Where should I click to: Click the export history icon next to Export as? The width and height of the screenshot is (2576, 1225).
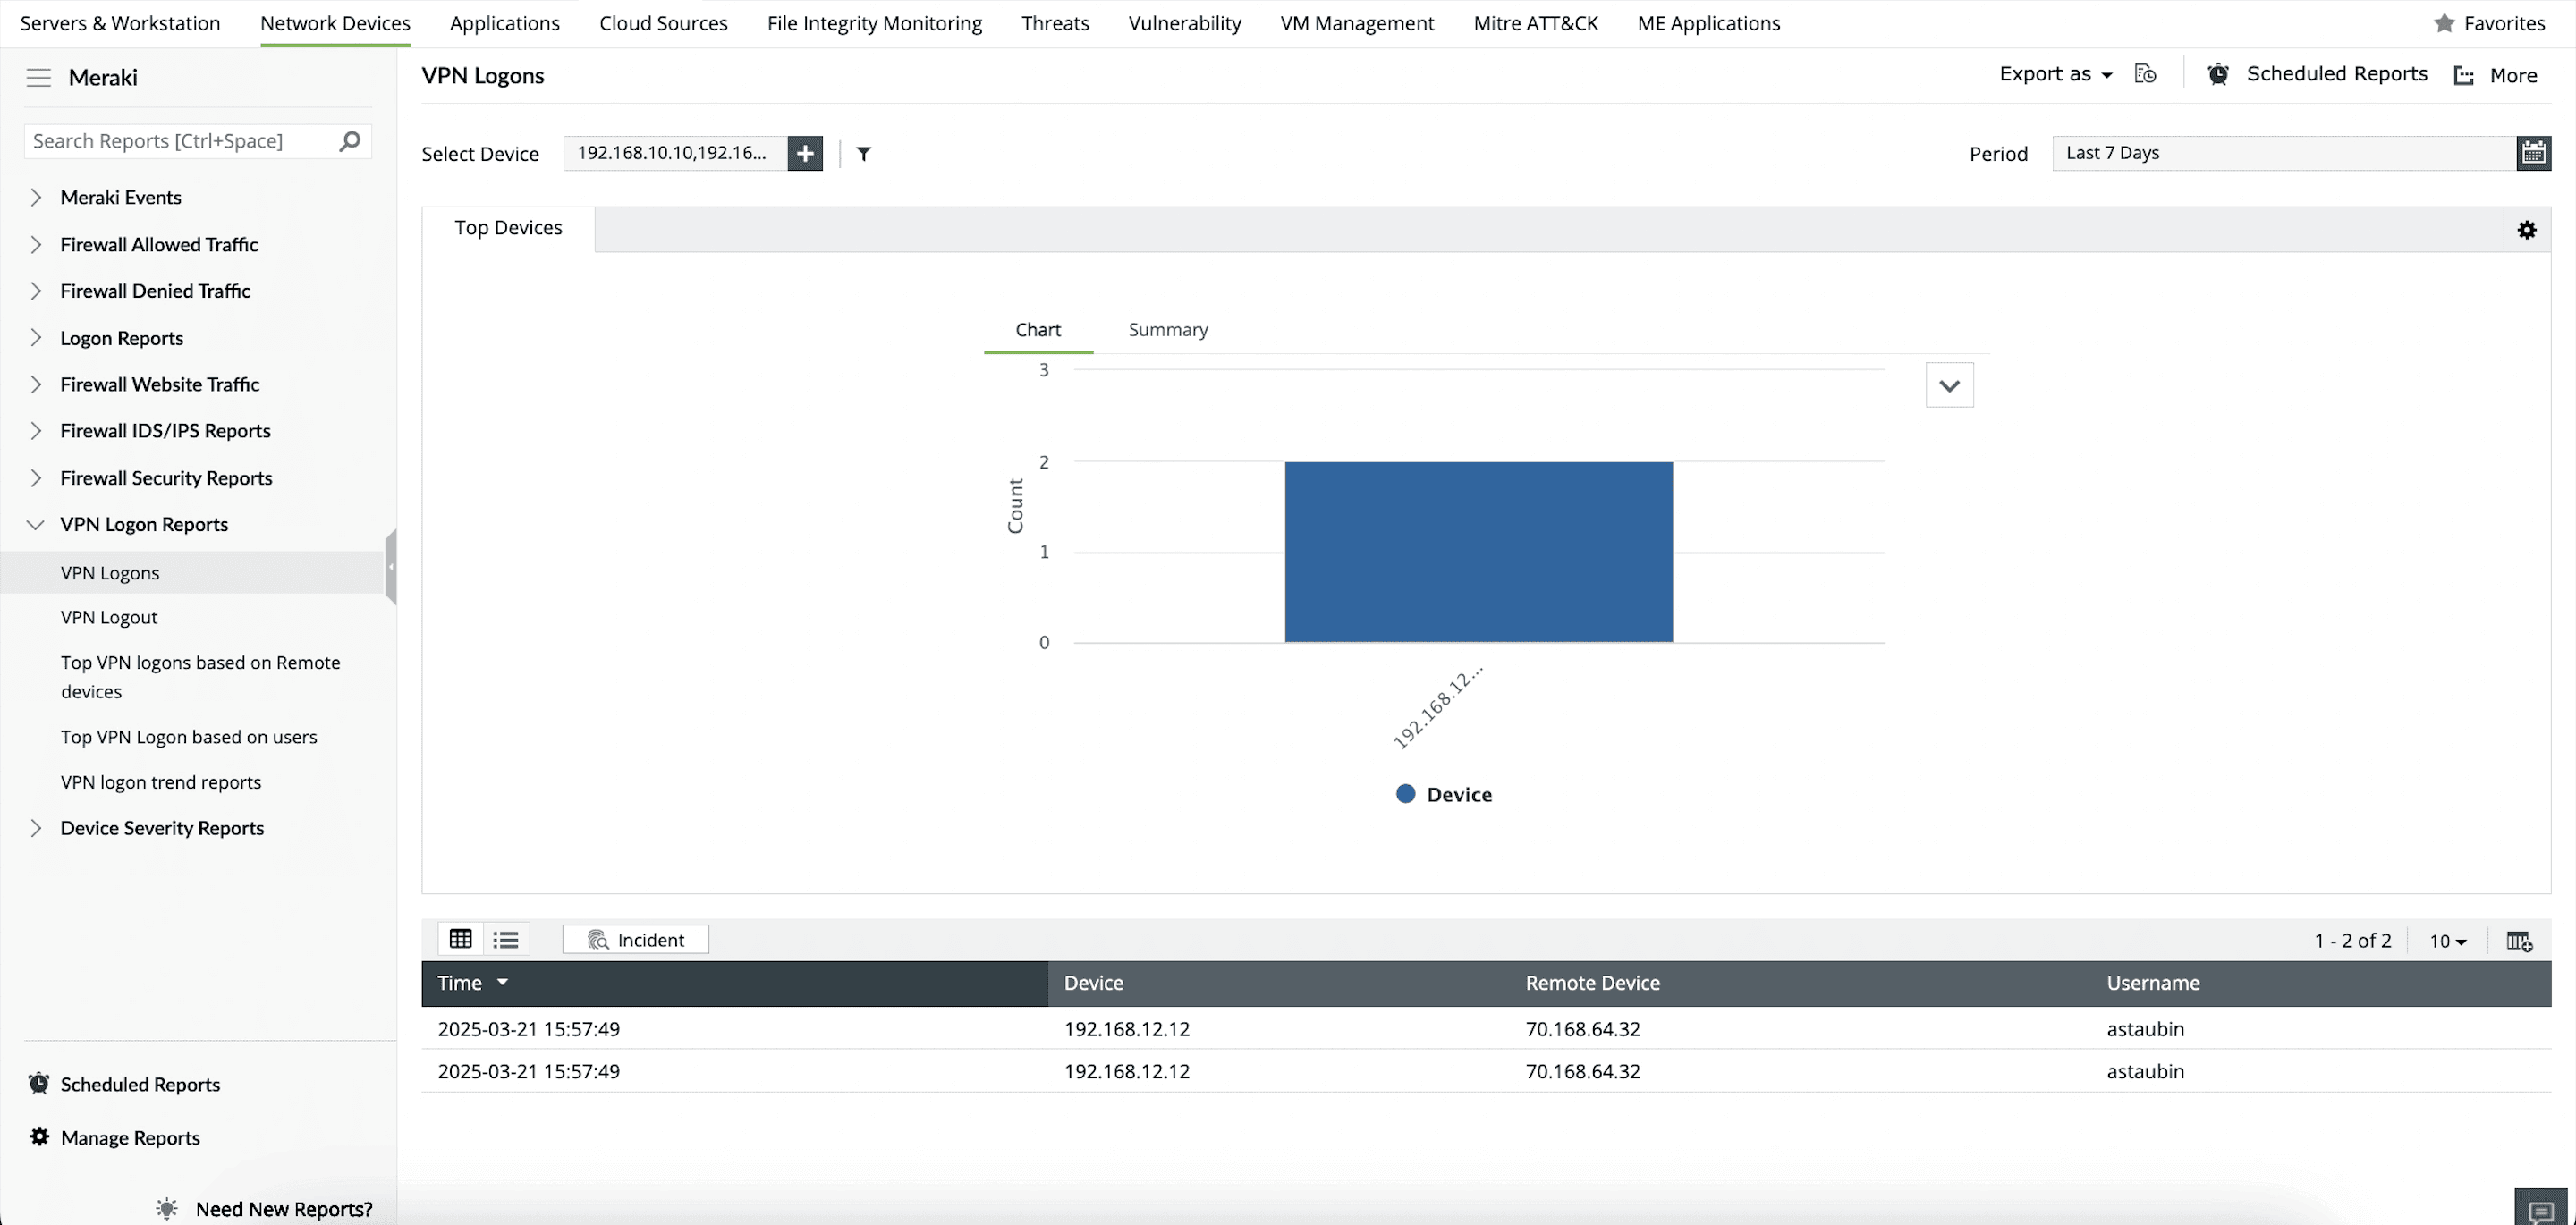[2145, 74]
